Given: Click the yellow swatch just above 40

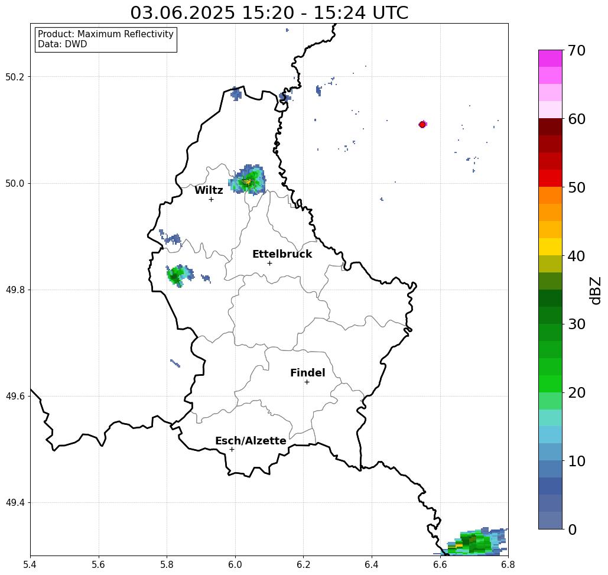Looking at the screenshot, I should (550, 246).
